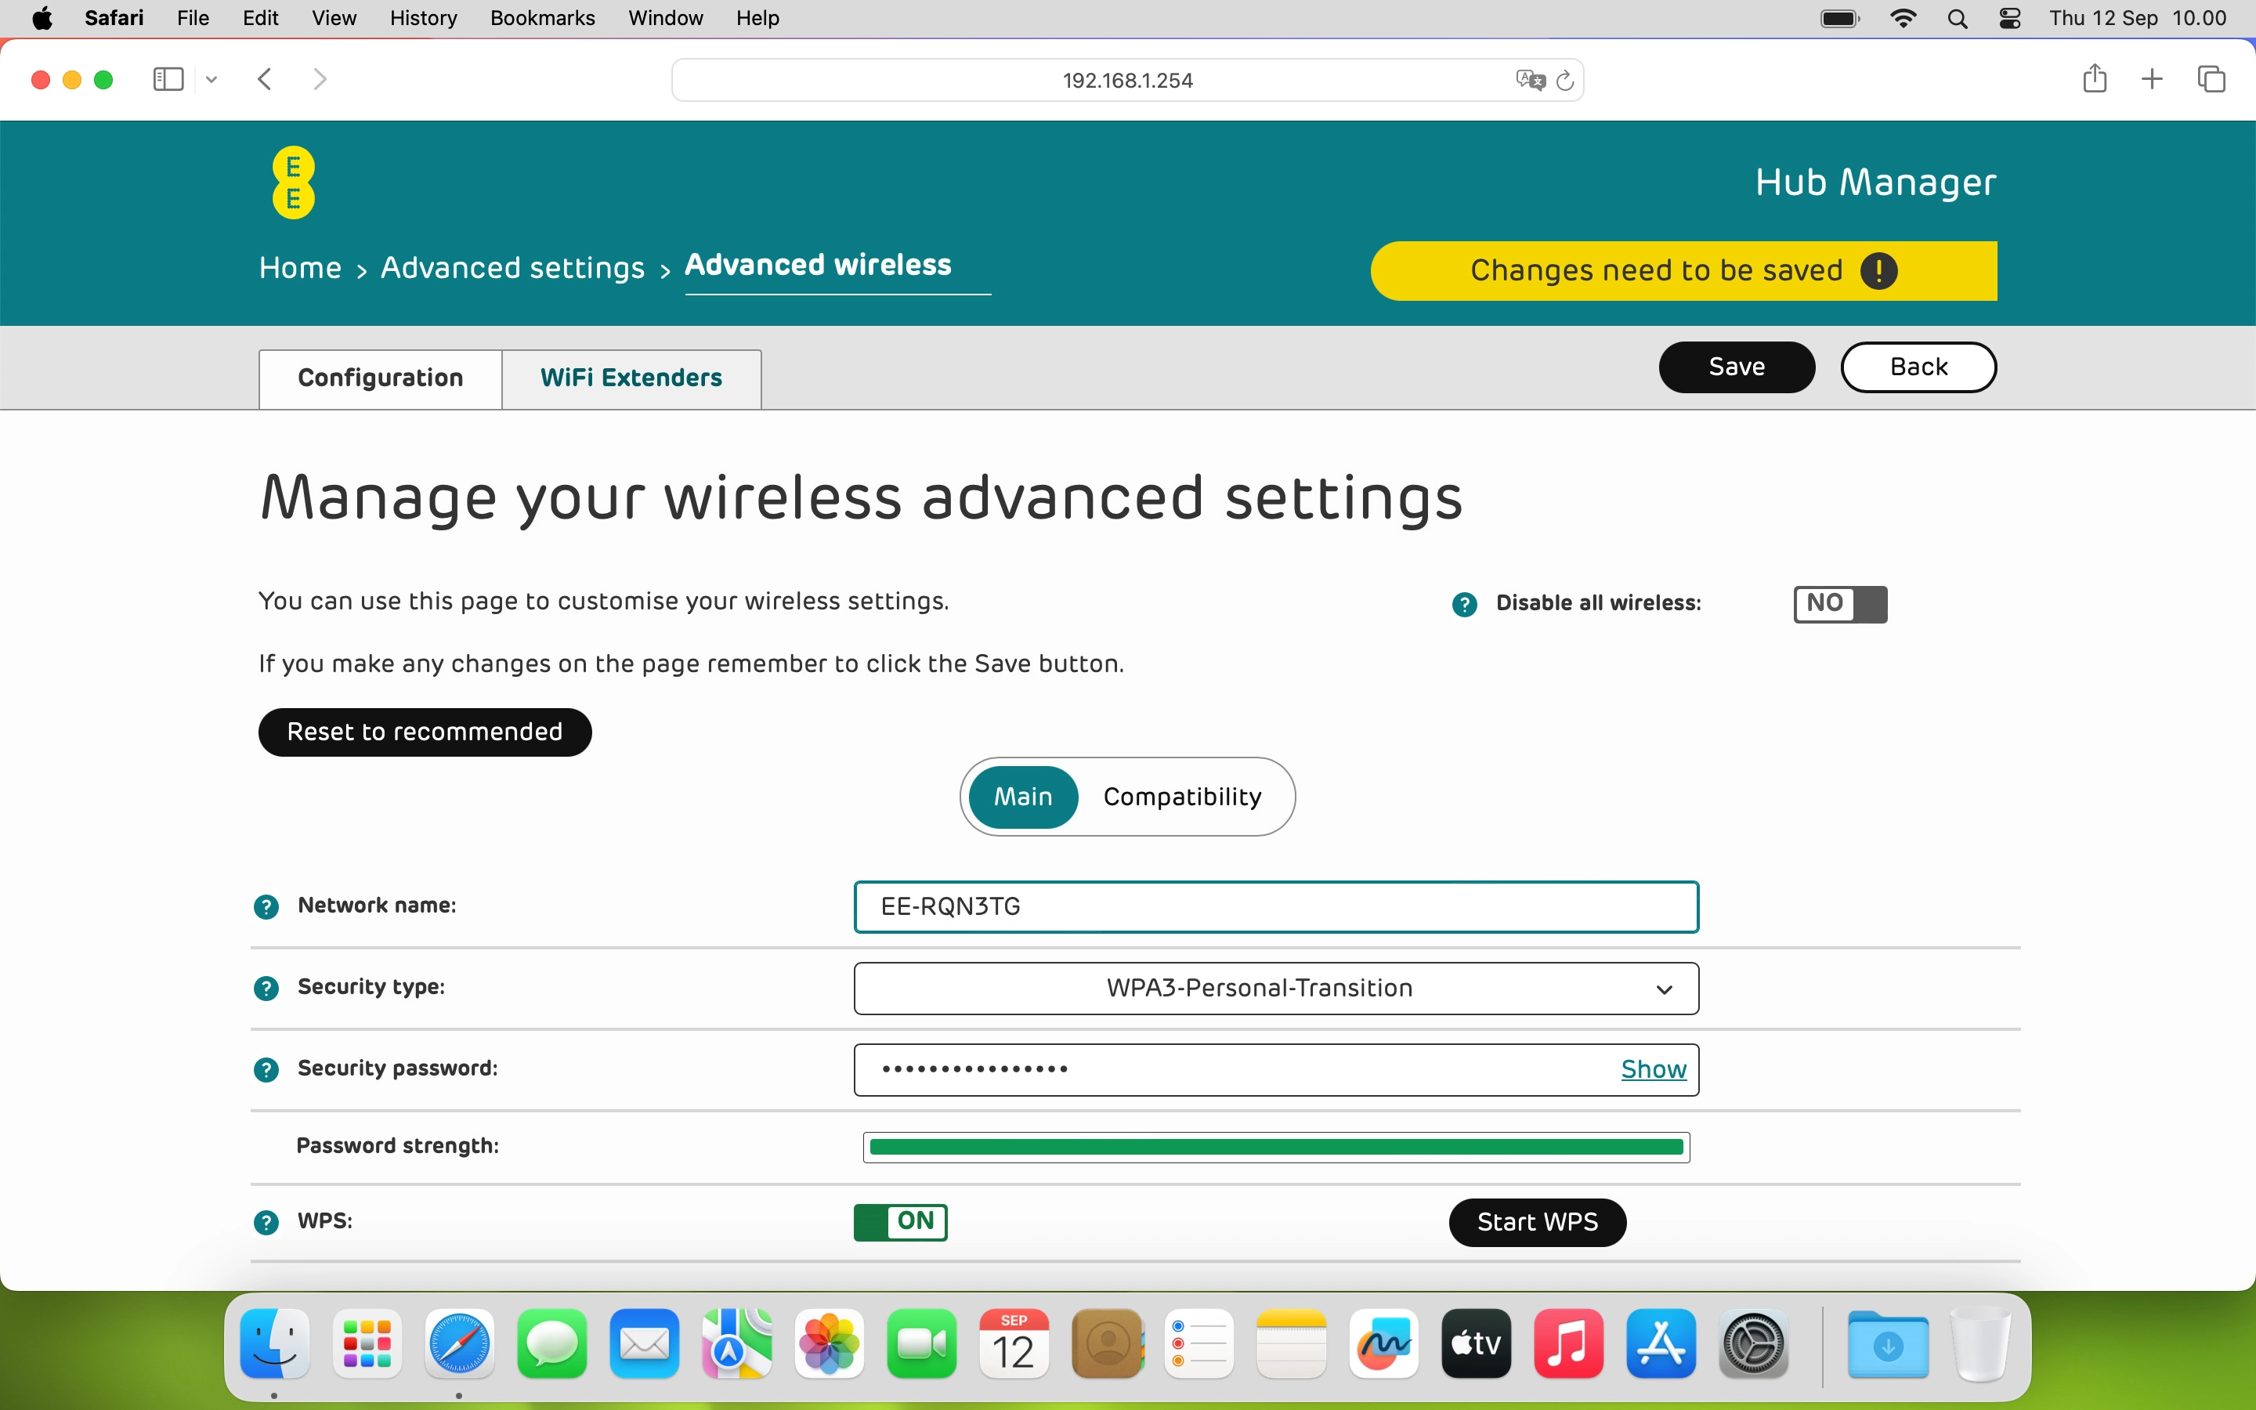Click the Network name text field
Image resolution: width=2256 pixels, height=1410 pixels.
1275,906
